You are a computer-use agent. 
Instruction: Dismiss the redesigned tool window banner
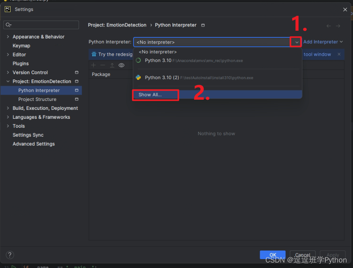point(339,54)
